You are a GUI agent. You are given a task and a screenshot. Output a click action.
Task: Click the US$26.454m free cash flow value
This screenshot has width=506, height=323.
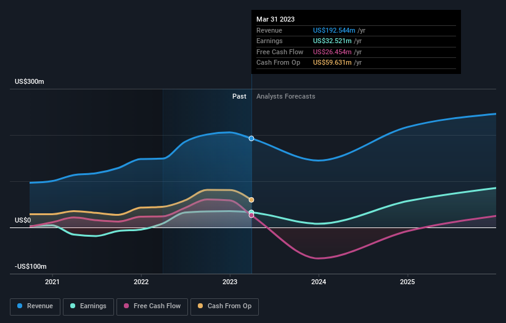tap(332, 52)
